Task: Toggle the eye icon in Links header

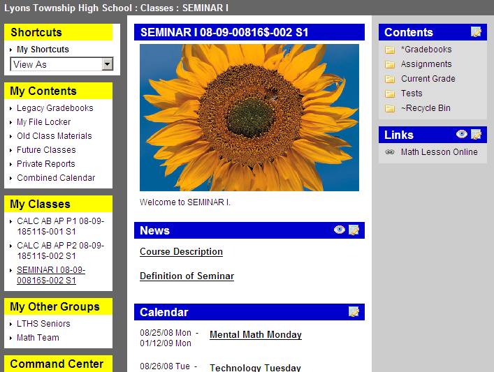Action: pyautogui.click(x=462, y=134)
